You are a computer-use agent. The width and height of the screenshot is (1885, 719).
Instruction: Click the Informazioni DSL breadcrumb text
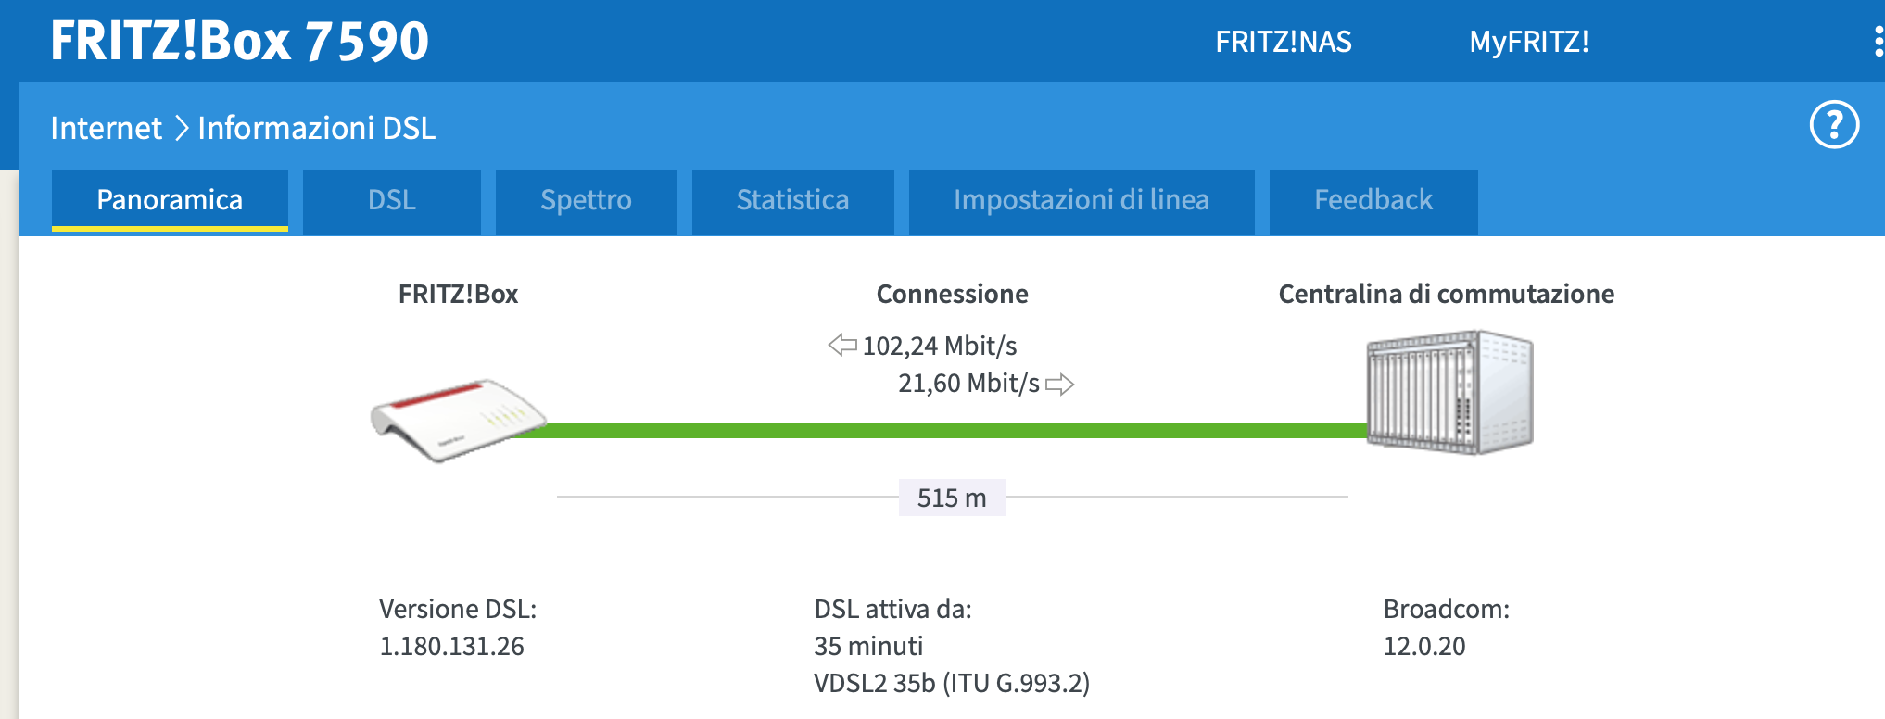click(317, 128)
